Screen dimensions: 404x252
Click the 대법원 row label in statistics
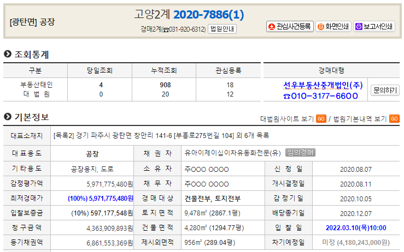point(36,94)
